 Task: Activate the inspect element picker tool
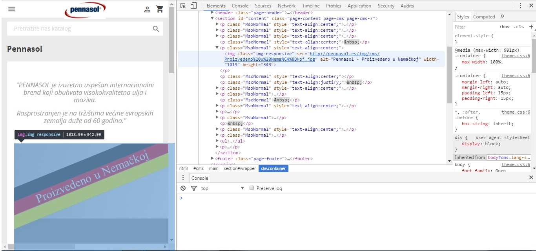(183, 5)
